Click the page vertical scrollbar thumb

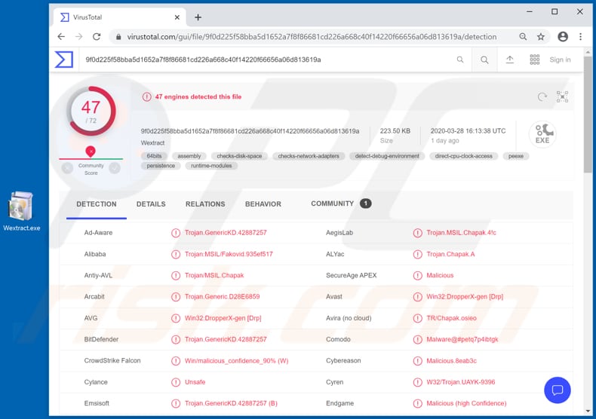588,114
